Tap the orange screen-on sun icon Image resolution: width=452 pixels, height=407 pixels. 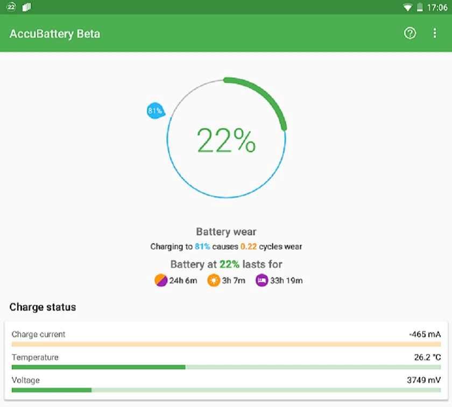coord(214,280)
